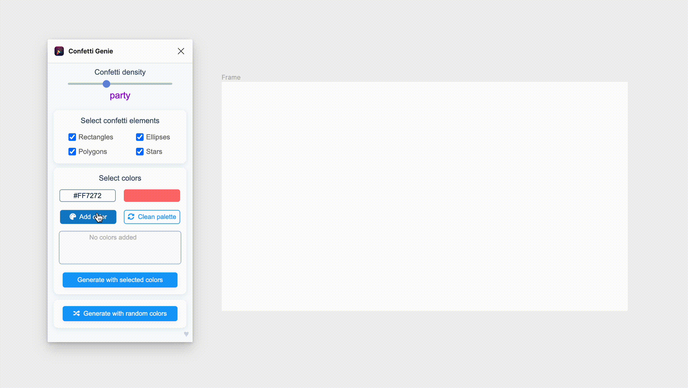
Task: Click the close X button on panel
Action: click(x=181, y=51)
